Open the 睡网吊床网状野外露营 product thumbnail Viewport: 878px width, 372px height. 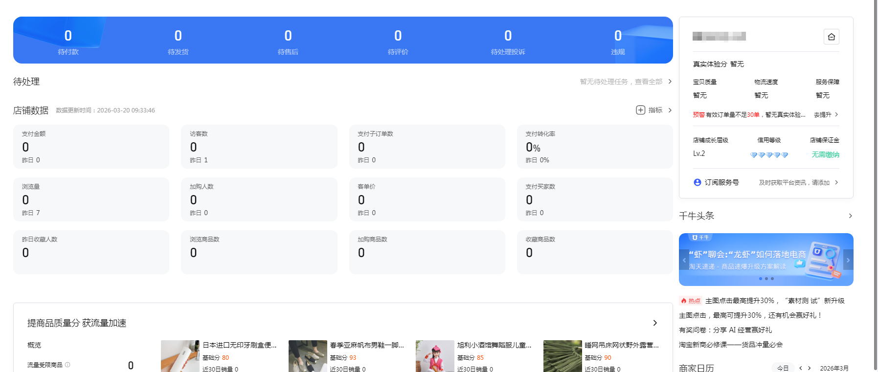[x=563, y=356]
